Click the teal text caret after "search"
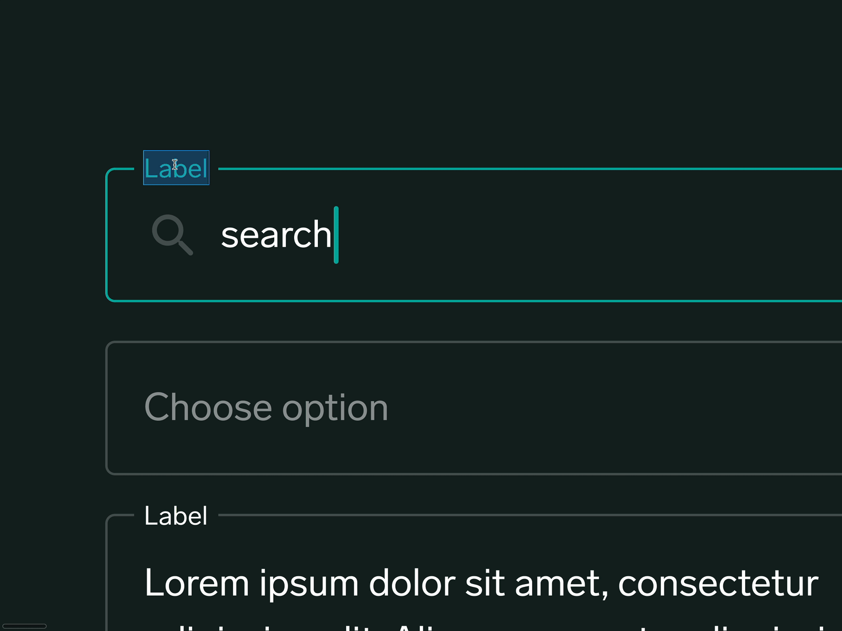The image size is (842, 631). (336, 235)
